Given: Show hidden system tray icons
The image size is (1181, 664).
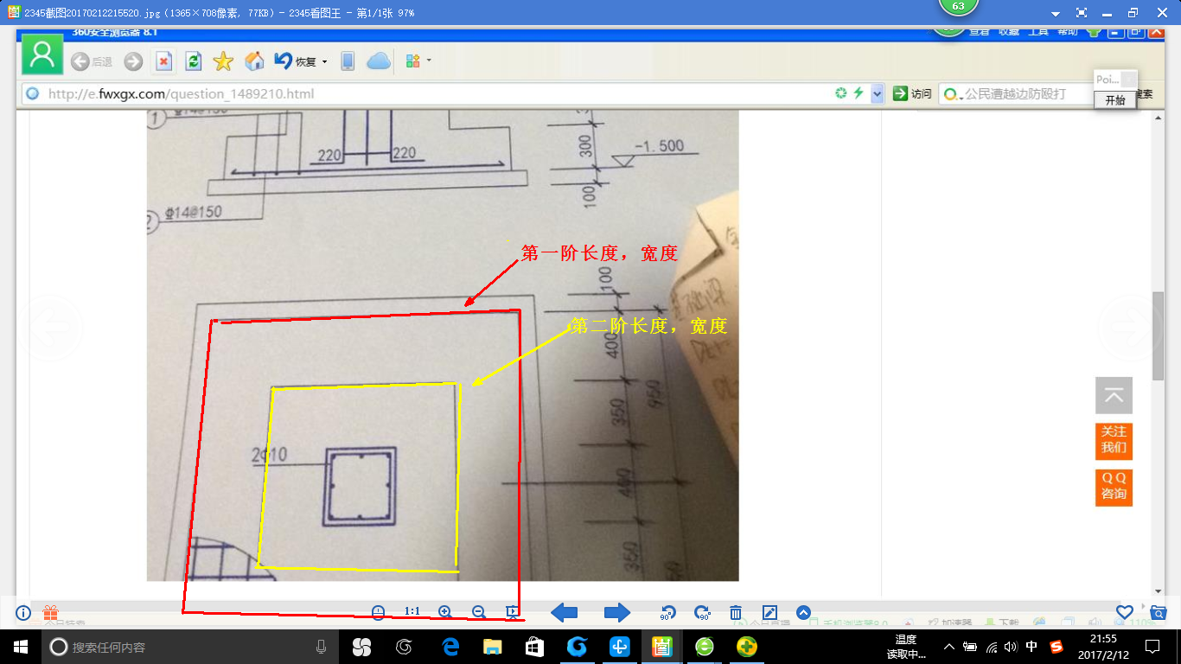Looking at the screenshot, I should (x=948, y=647).
